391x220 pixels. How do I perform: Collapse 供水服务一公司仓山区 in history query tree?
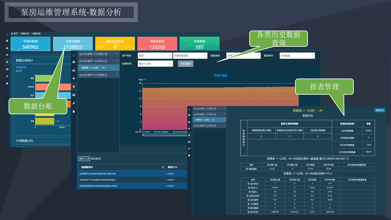98,61
